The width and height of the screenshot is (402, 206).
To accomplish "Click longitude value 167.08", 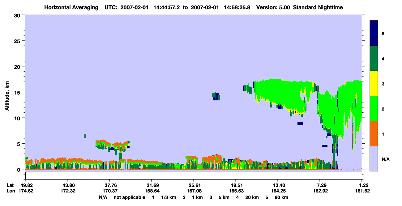I will coord(194,191).
